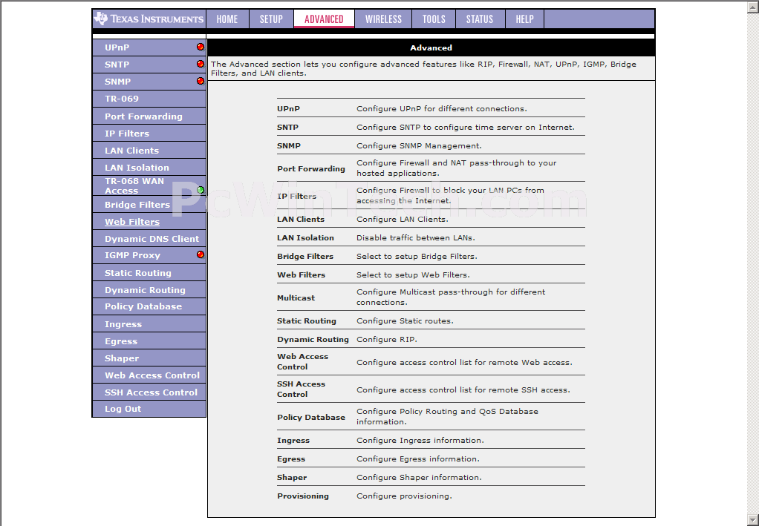The width and height of the screenshot is (759, 526).
Task: Click the red status dot beside IGMP Proxy
Action: tap(201, 254)
